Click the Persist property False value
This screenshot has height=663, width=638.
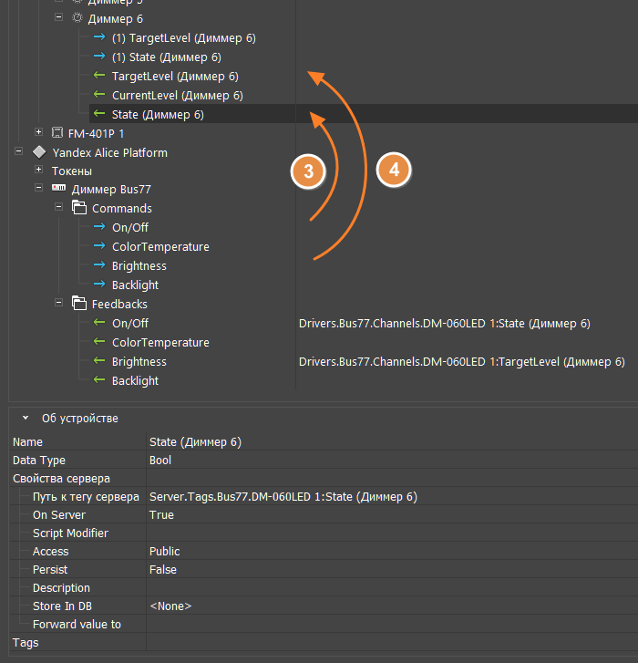click(163, 570)
